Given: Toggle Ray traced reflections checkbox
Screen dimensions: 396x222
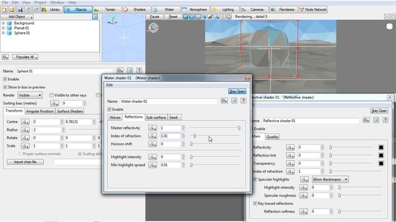Looking at the screenshot, I should [255, 203].
